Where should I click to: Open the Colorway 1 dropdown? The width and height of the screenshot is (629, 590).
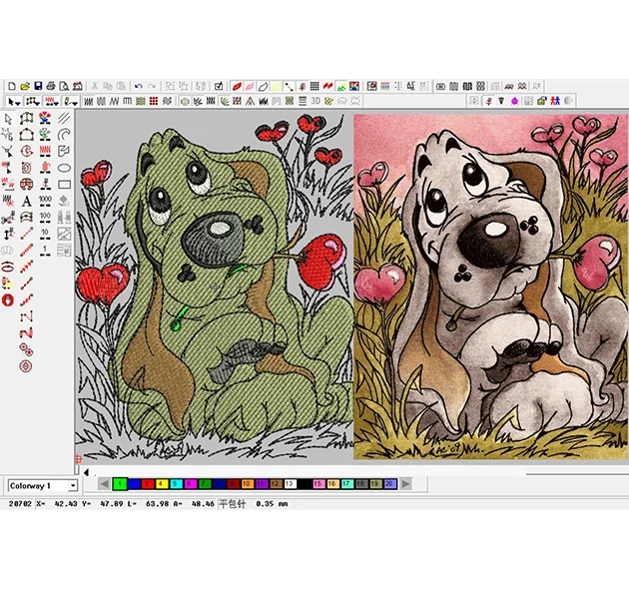click(x=73, y=485)
